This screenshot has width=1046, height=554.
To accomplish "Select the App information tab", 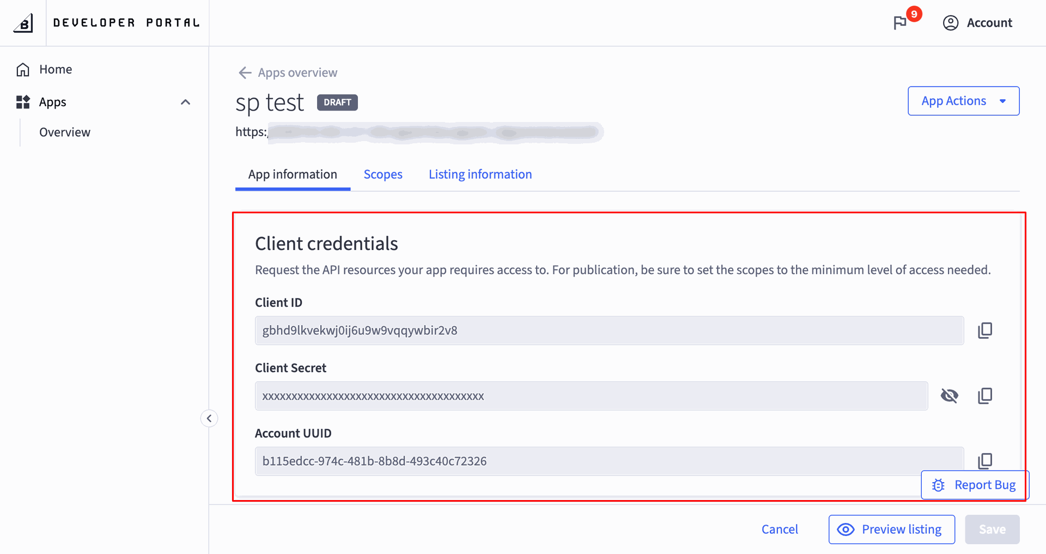I will tap(293, 174).
